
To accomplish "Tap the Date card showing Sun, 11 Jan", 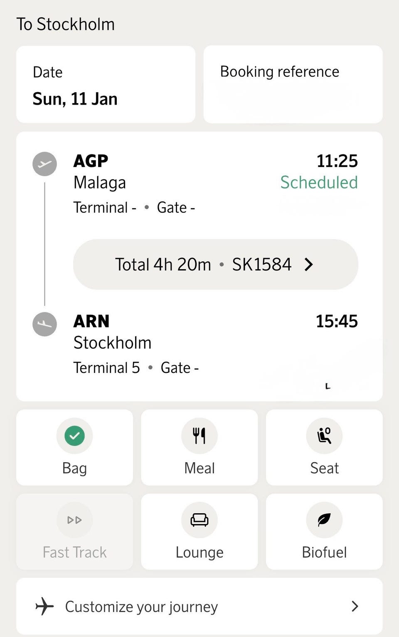I will click(106, 84).
